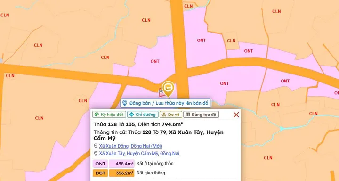Image resolution: width=339 pixels, height=181 pixels.
Task: Click Đăng bán / Lưu thửa này lên bản đồ
Action: click(166, 103)
